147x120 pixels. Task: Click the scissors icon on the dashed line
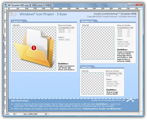coord(130,100)
